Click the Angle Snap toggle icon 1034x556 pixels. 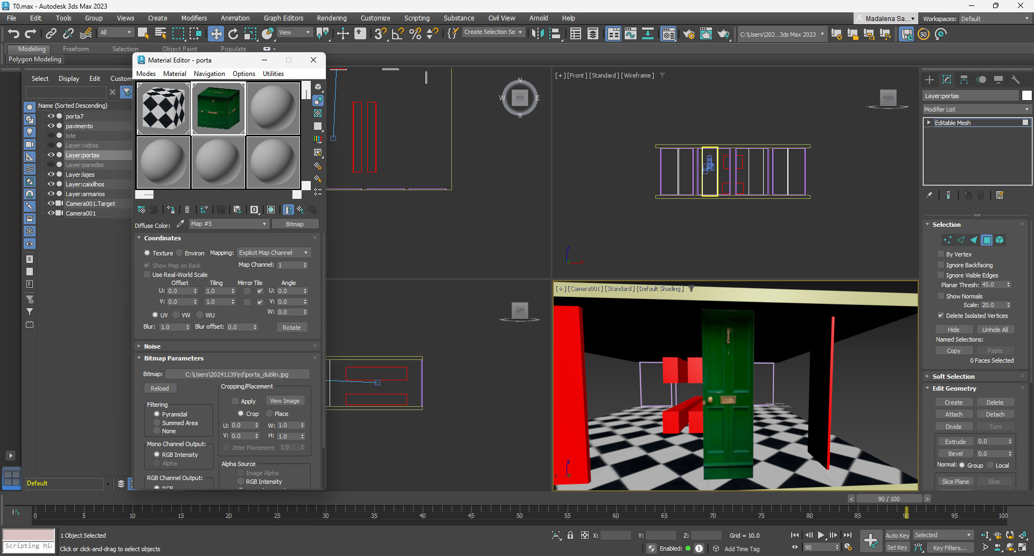pos(397,34)
